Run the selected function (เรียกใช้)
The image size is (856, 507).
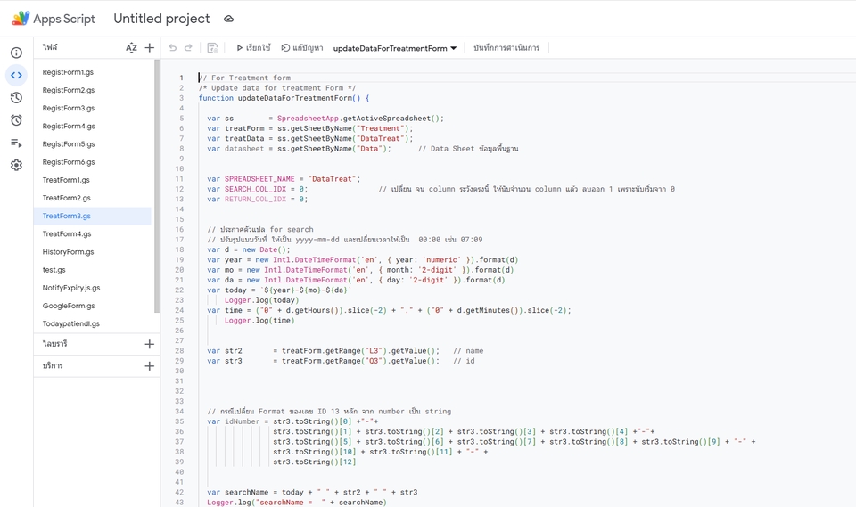(x=253, y=47)
